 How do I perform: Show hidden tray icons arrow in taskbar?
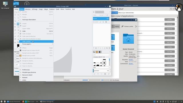tap(170, 102)
